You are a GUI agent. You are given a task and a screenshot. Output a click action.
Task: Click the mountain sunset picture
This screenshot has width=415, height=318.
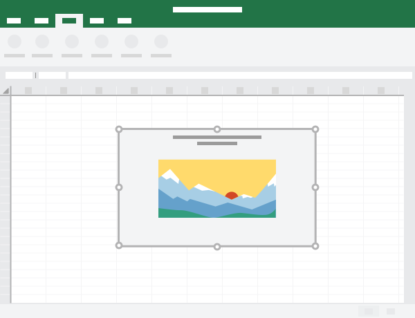[217, 189]
